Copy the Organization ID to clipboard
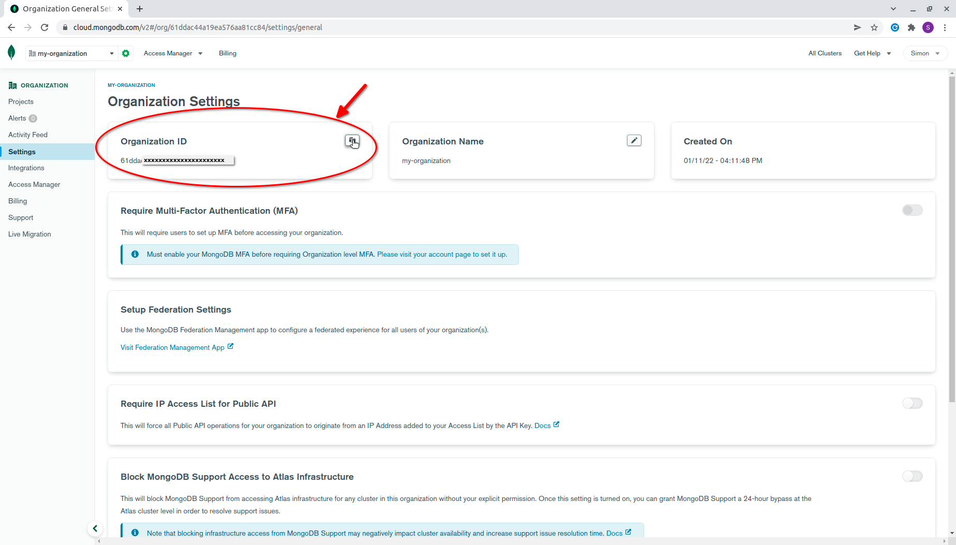The height and width of the screenshot is (545, 956). tap(352, 141)
